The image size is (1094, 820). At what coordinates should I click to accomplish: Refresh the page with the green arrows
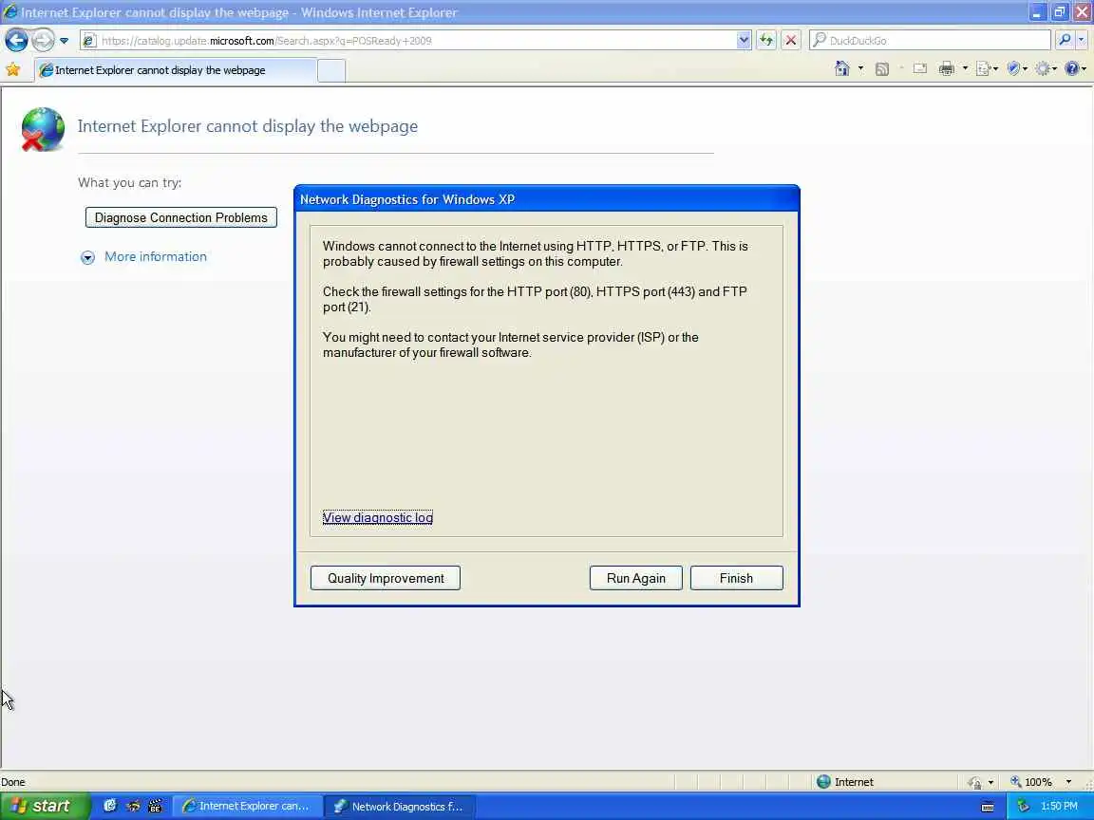(766, 41)
